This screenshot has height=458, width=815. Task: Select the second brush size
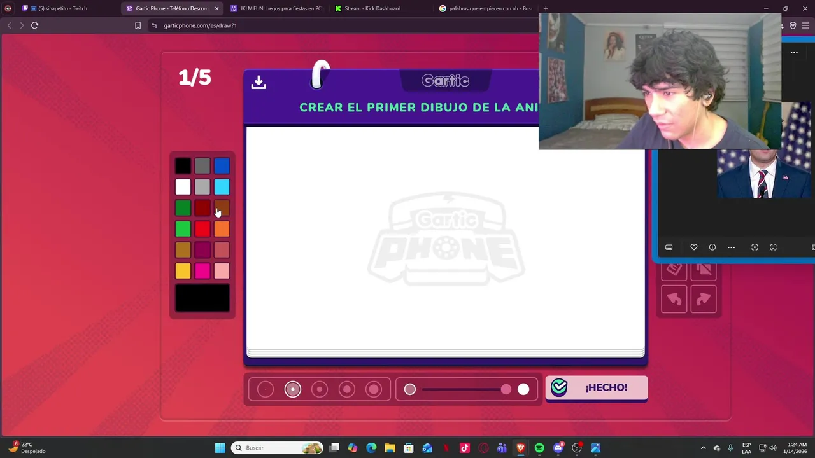pyautogui.click(x=293, y=389)
